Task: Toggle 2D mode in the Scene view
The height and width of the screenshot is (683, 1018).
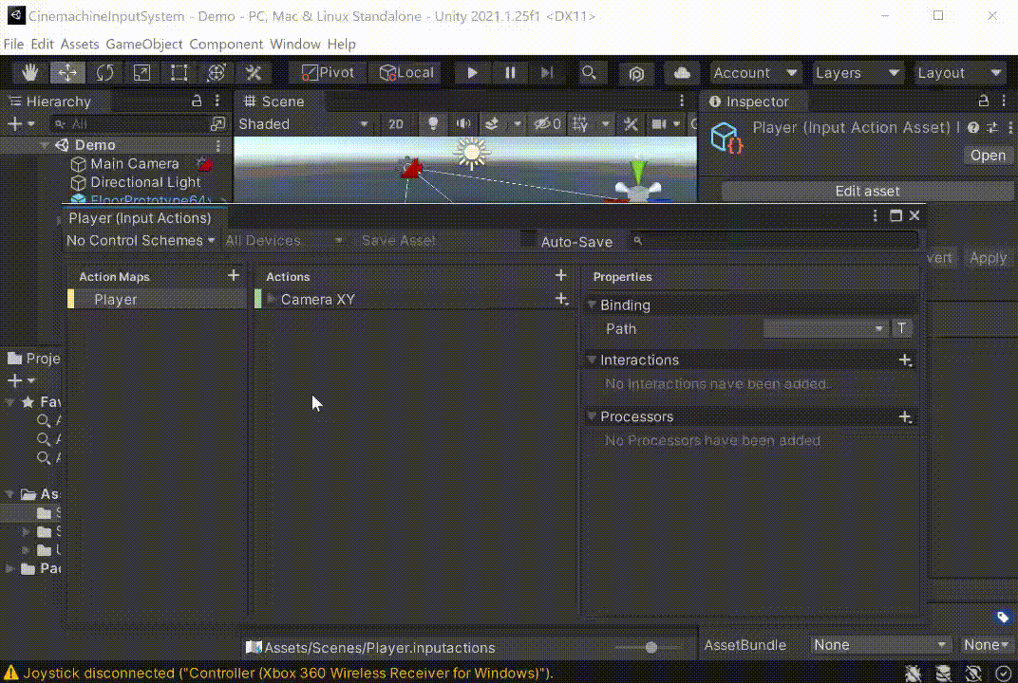Action: click(395, 124)
